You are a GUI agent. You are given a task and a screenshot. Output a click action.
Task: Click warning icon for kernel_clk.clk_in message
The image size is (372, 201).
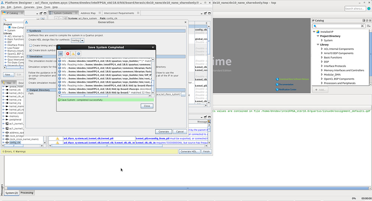coord(57,143)
